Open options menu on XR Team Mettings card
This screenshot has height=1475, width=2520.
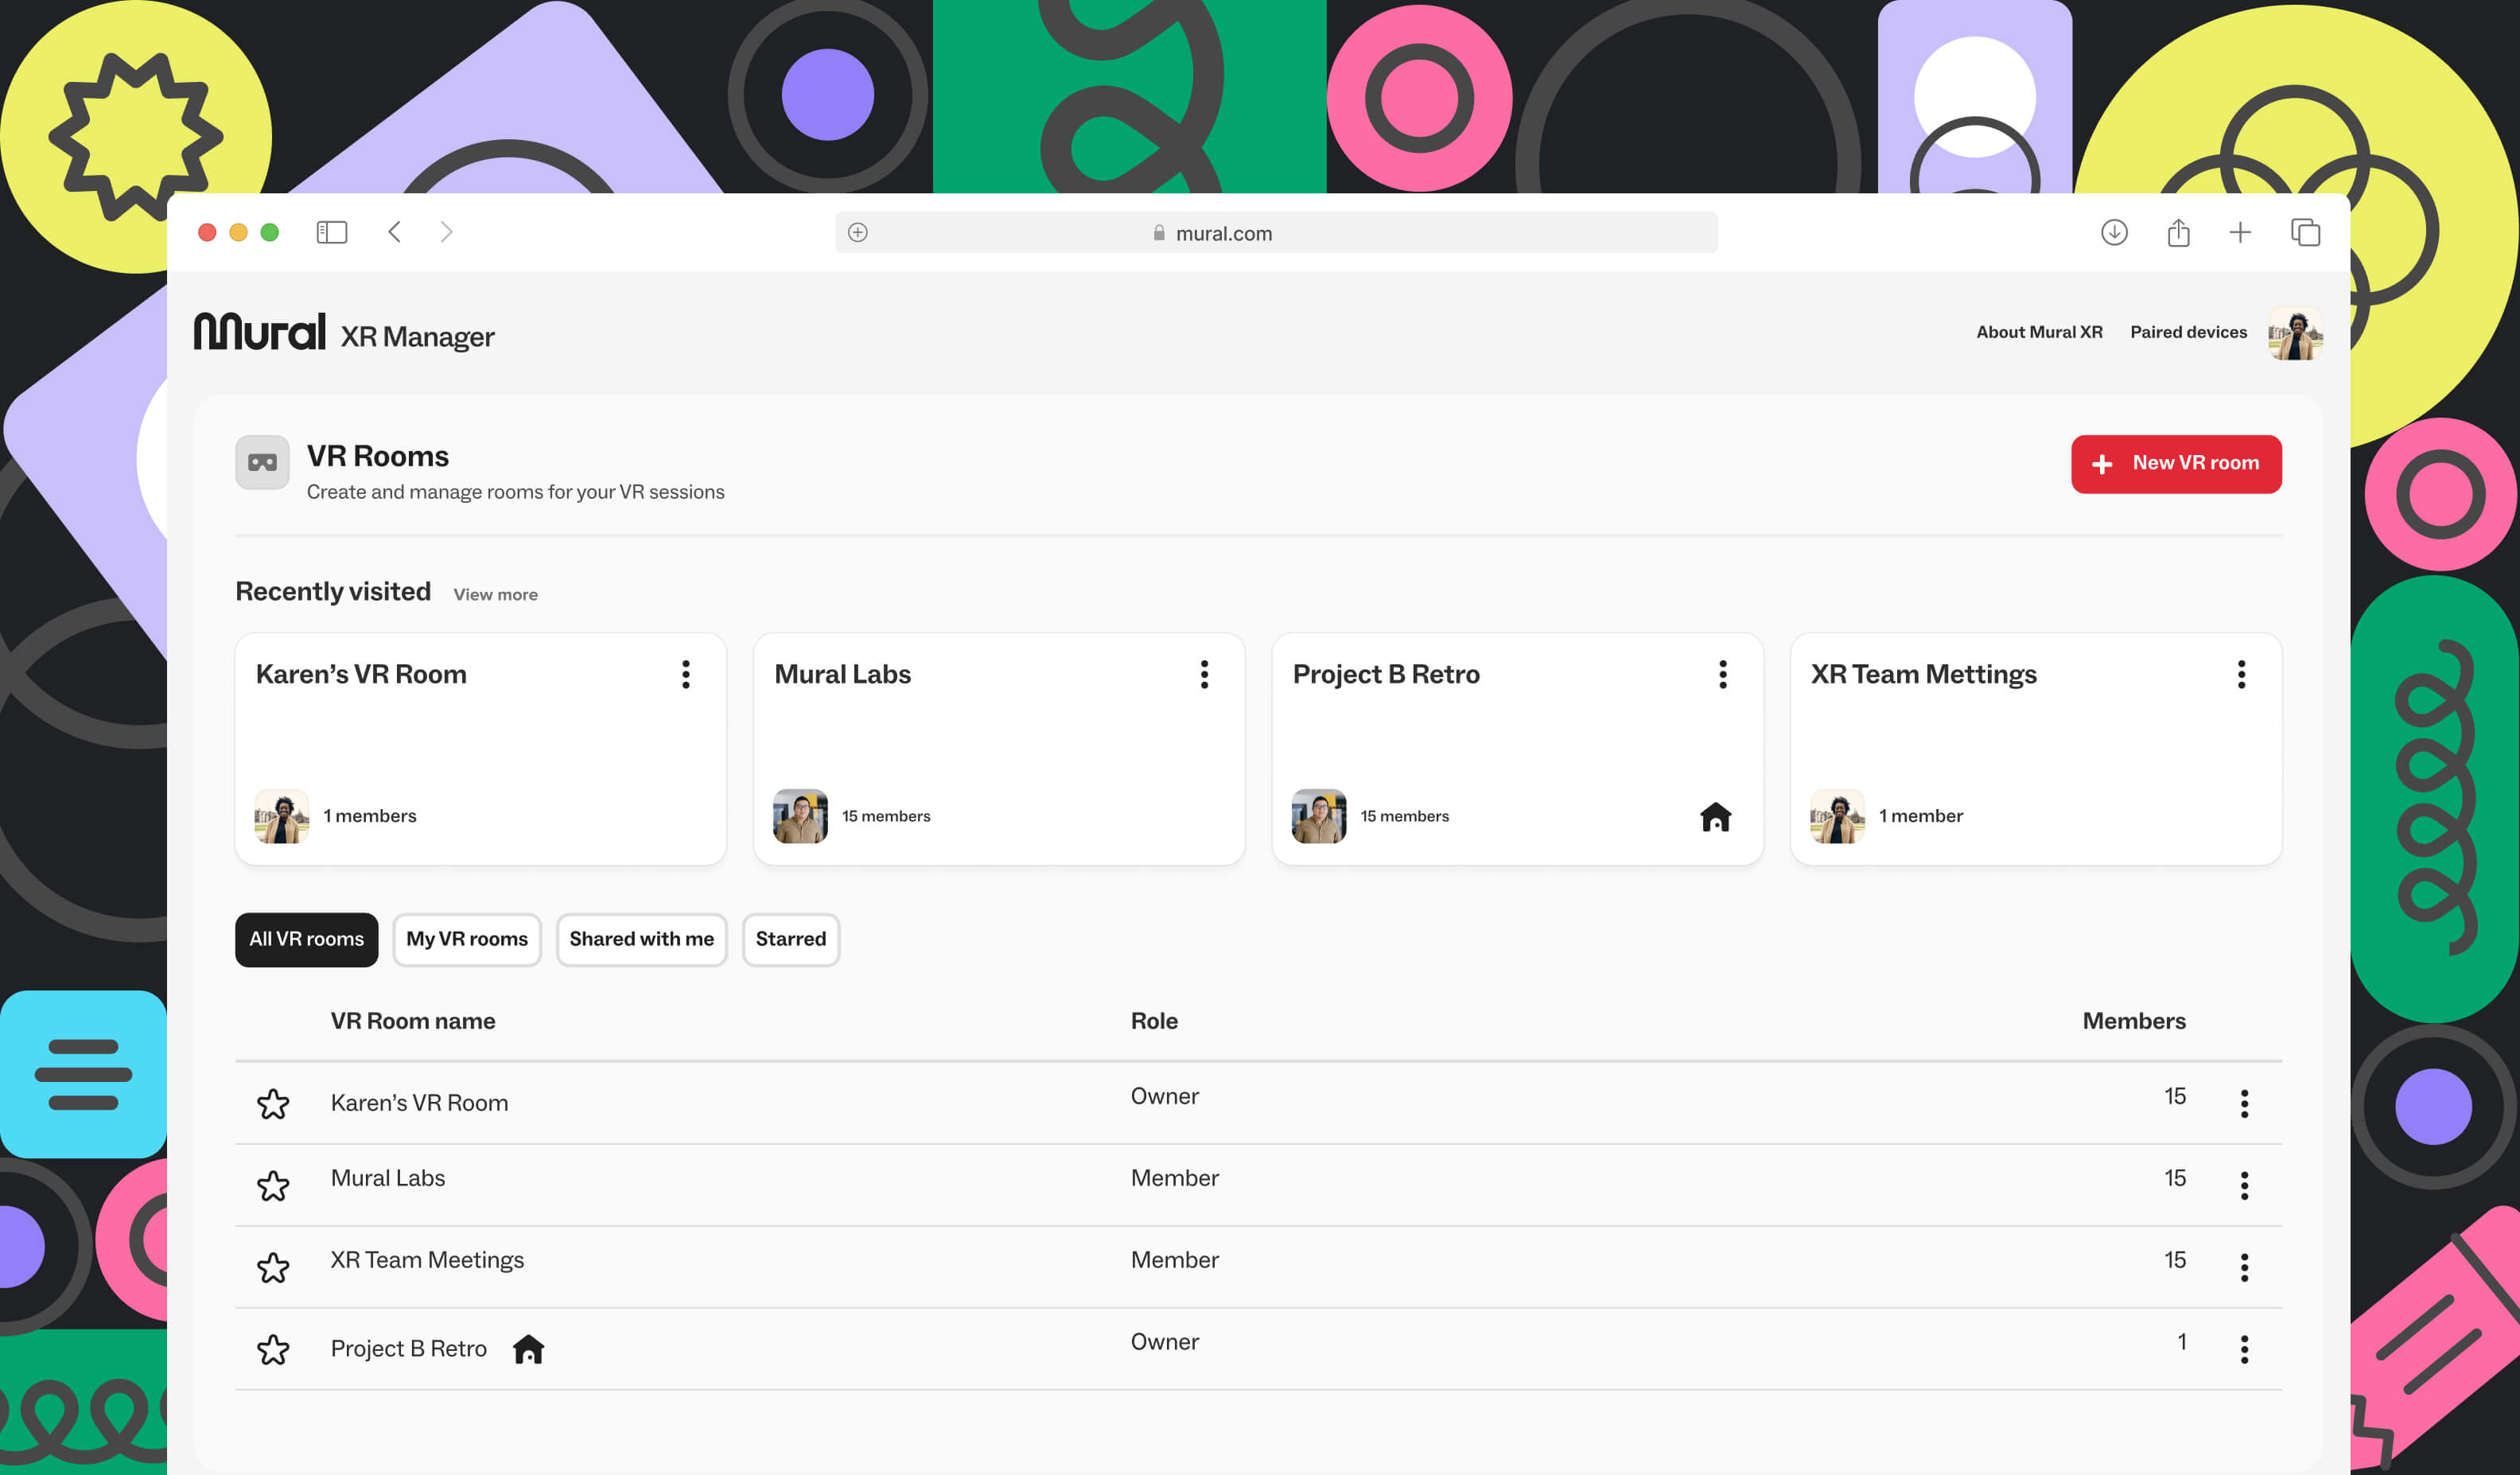[2242, 675]
